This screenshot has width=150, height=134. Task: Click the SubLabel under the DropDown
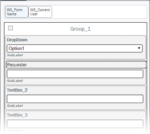(x=15, y=55)
